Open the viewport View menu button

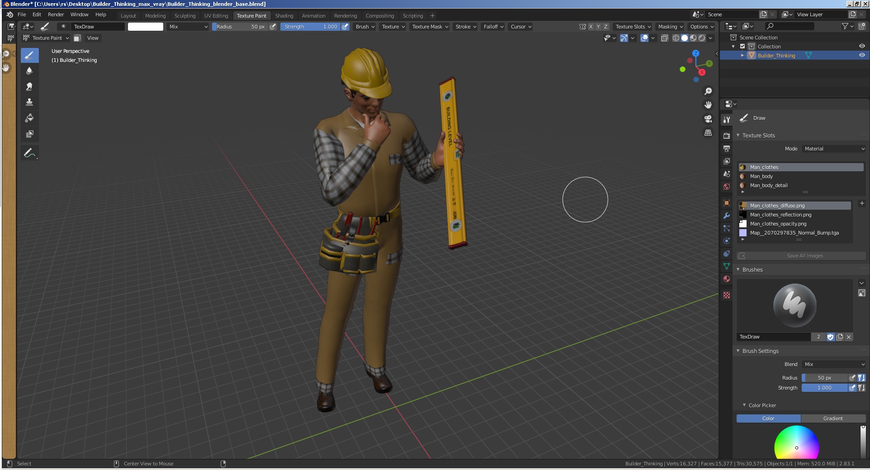tap(93, 38)
